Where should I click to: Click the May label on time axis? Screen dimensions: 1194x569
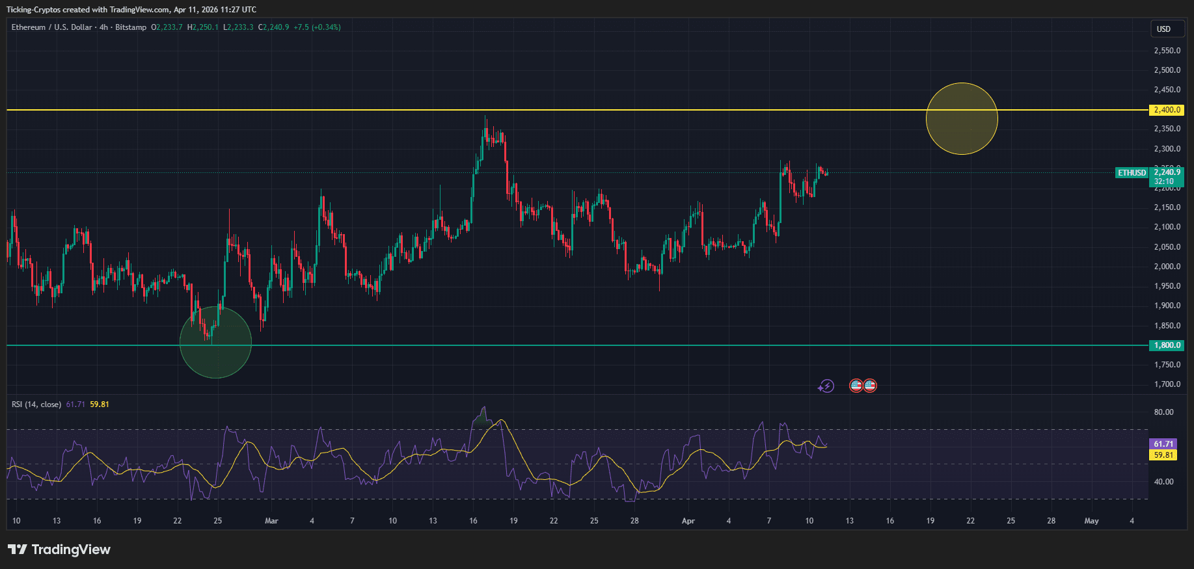tap(1091, 521)
